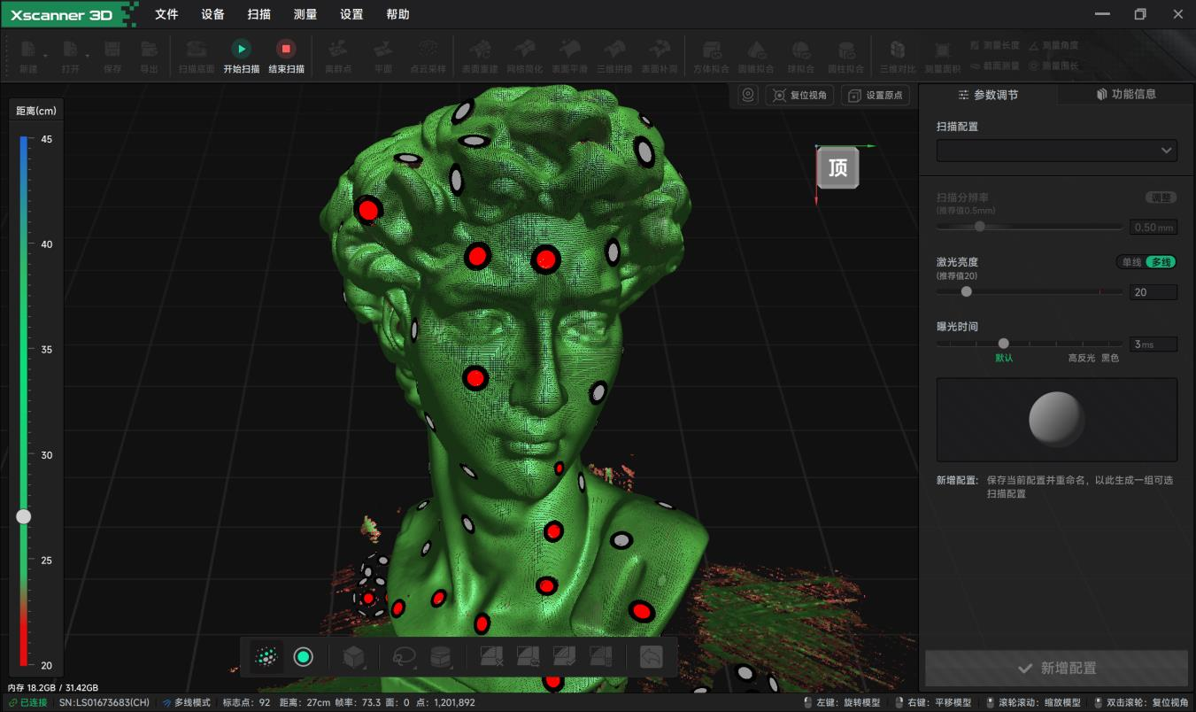Click the delete selection icon
The height and width of the screenshot is (712, 1196).
(491, 656)
